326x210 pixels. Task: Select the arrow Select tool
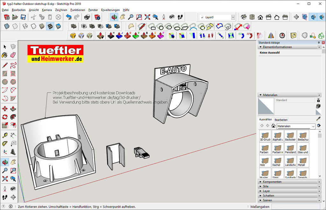(5, 47)
